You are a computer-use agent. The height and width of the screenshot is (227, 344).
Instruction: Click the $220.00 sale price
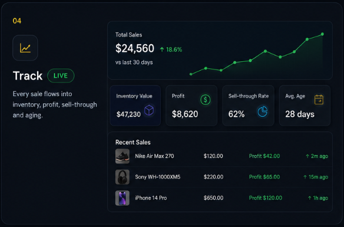click(x=213, y=177)
